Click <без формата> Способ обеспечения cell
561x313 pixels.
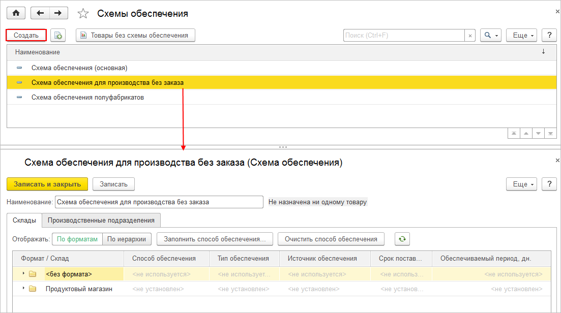166,274
